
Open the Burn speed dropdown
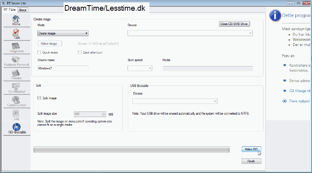coord(140,68)
